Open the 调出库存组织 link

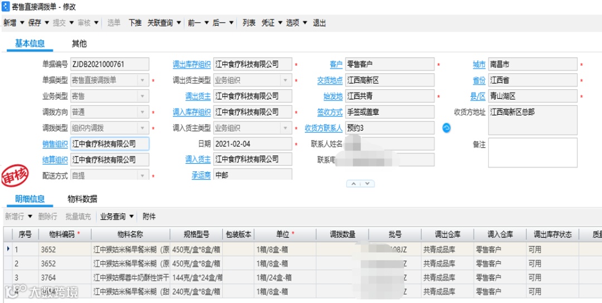tap(192, 65)
